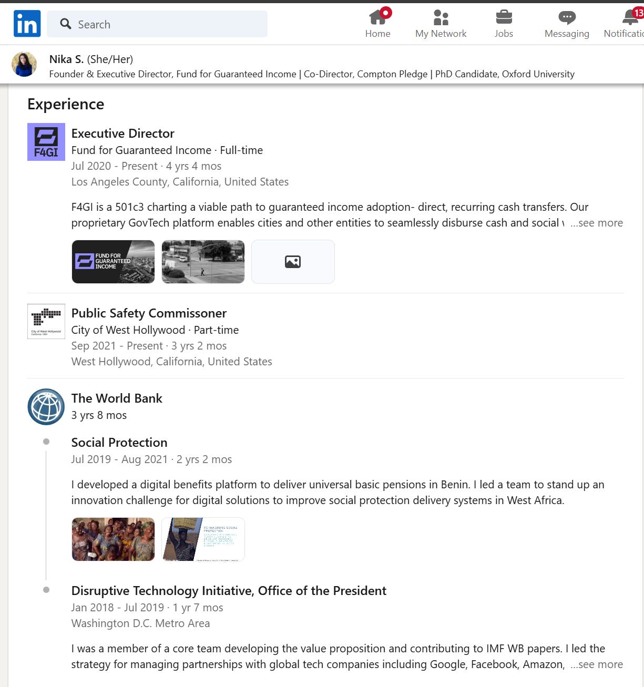644x687 pixels.
Task: Click the search magnifier icon
Action: coord(66,24)
